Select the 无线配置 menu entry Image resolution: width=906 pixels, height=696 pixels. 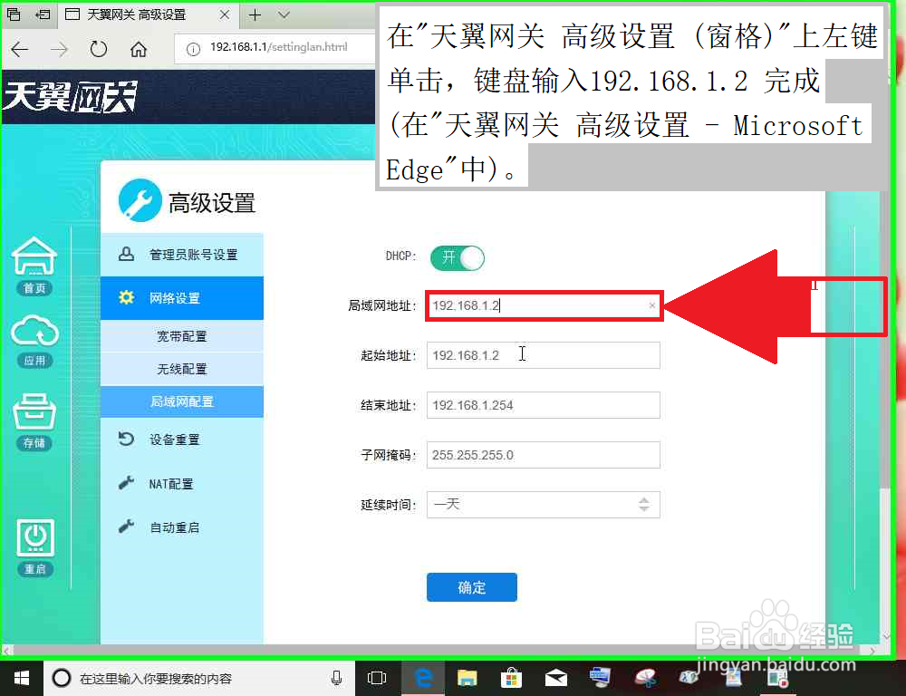182,368
